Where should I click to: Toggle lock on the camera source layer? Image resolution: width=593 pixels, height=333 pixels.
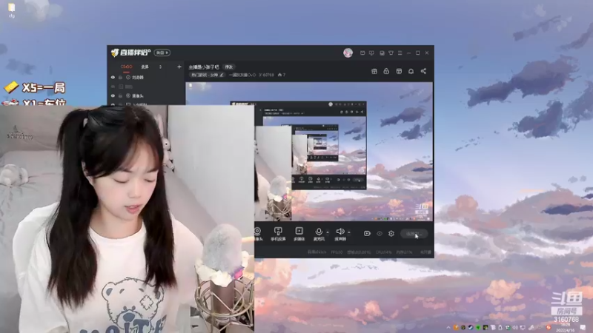(x=121, y=96)
